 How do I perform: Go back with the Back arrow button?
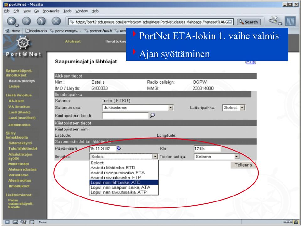tap(12, 21)
